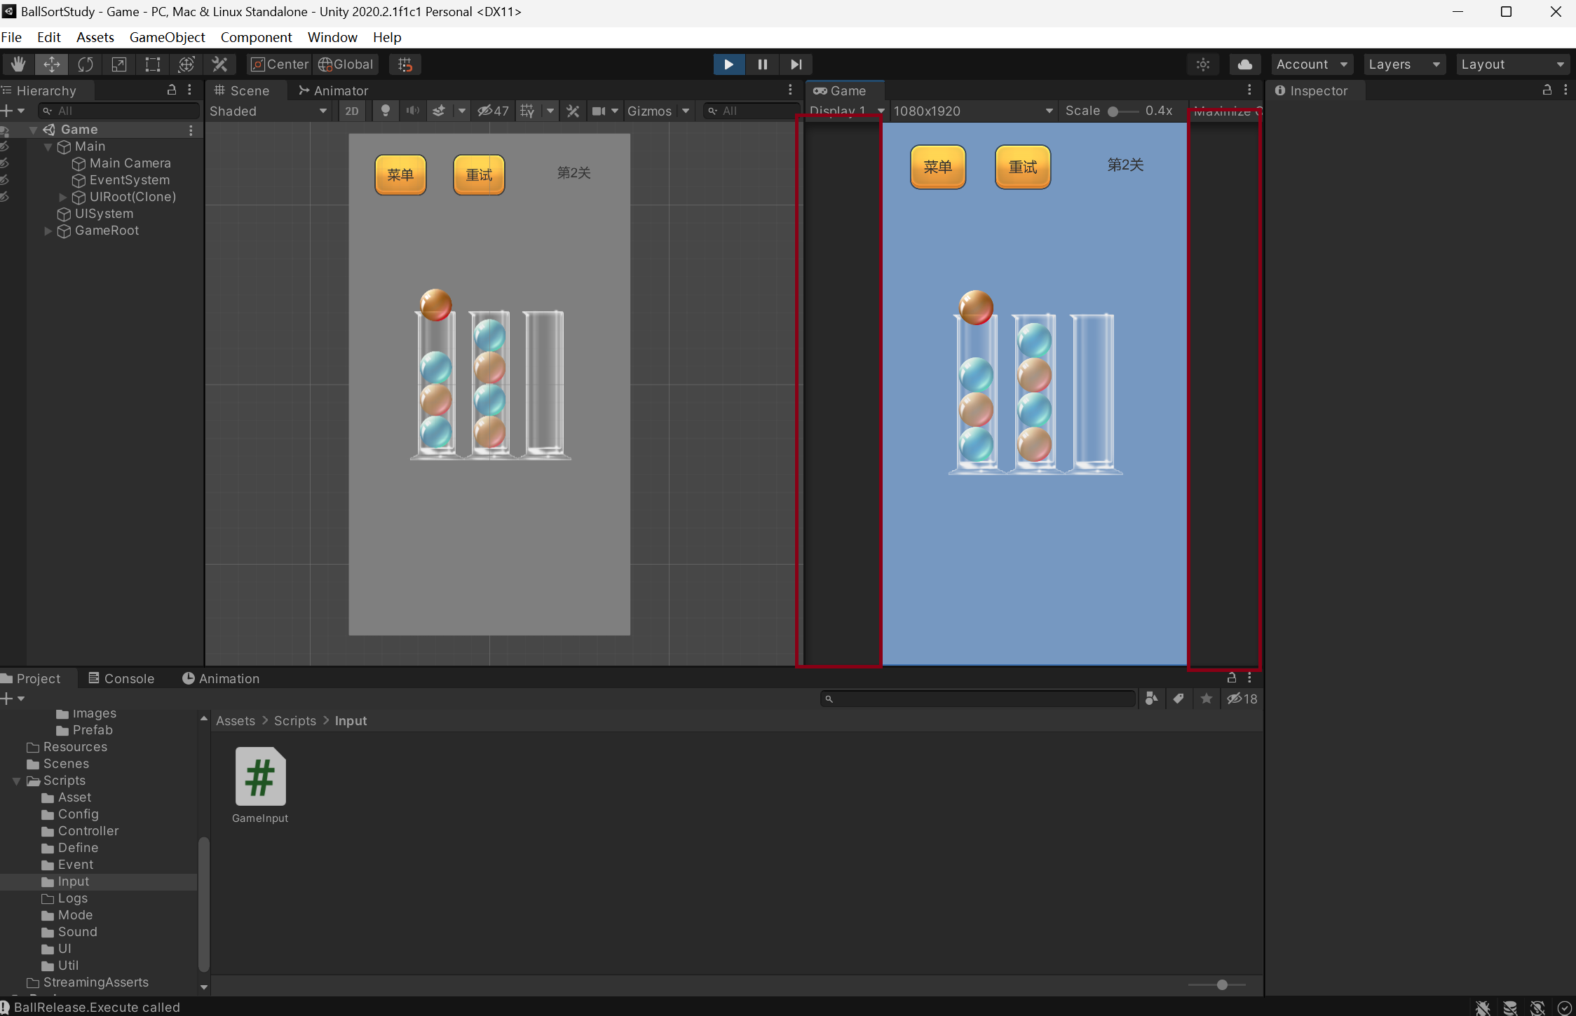Open the Layout dropdown

(x=1513, y=64)
